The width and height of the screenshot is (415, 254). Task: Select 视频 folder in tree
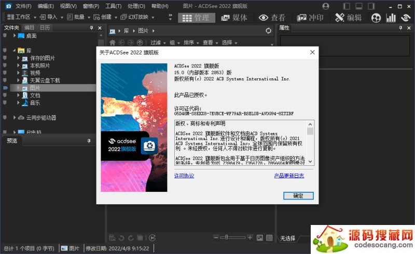tap(35, 73)
